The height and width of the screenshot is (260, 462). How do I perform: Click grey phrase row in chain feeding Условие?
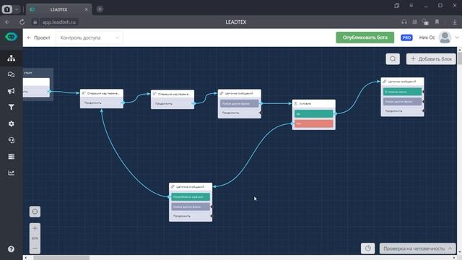click(x=239, y=103)
